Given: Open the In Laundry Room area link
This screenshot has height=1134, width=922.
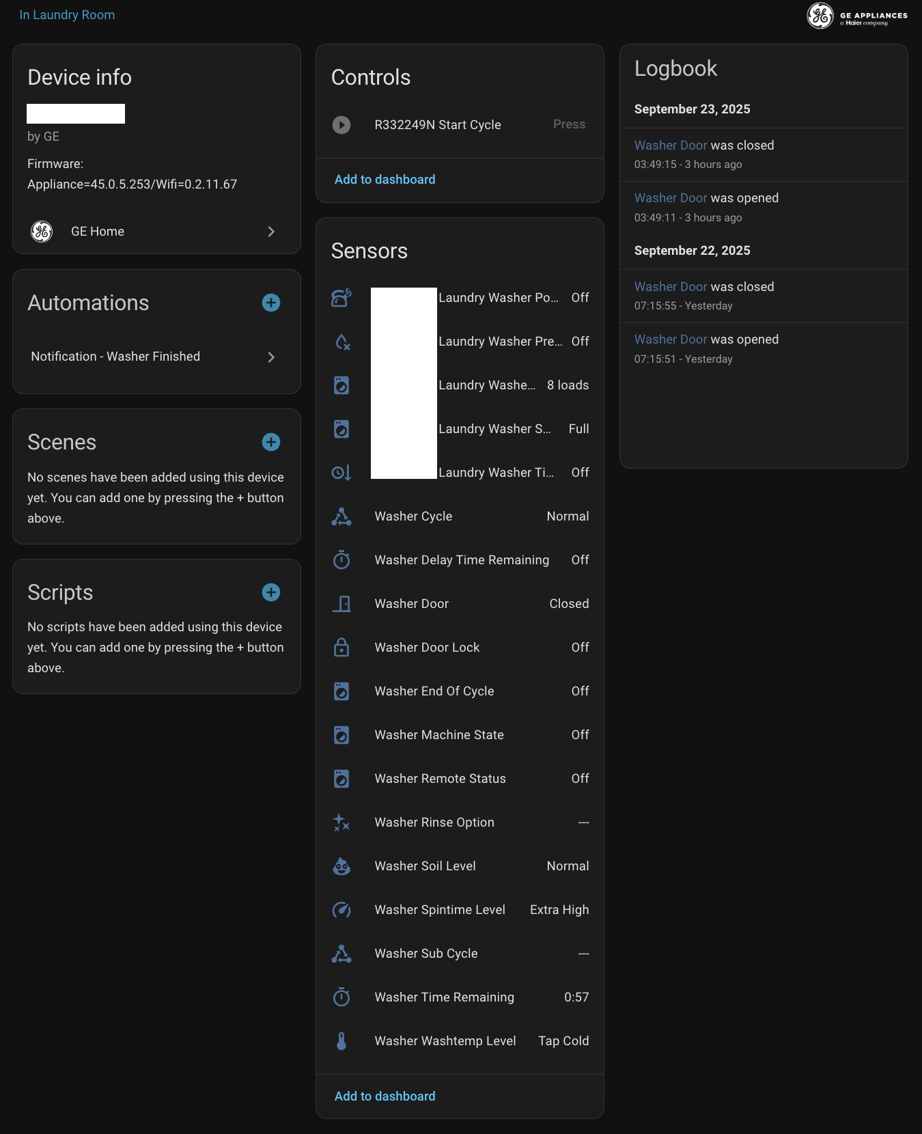Looking at the screenshot, I should 67,15.
